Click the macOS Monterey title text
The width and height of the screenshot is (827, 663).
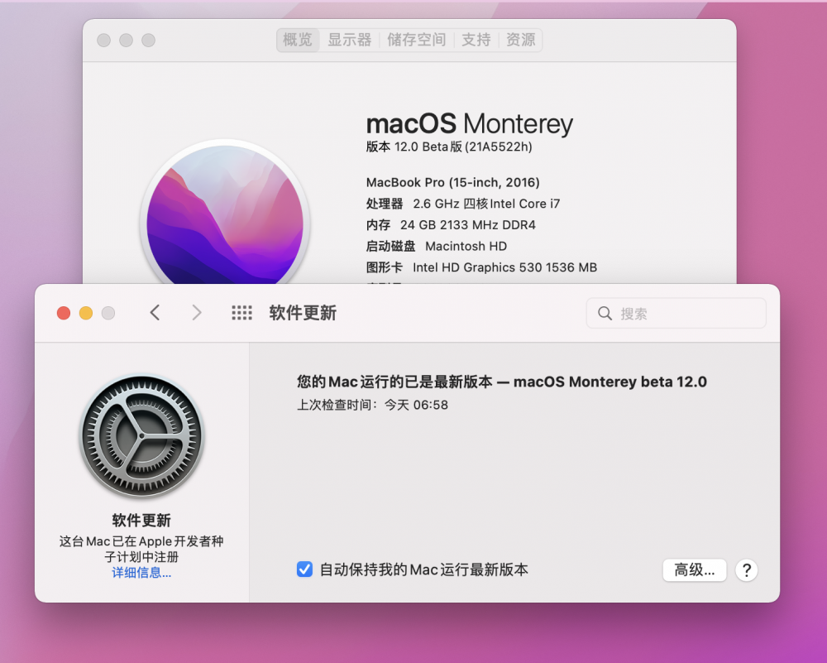(470, 124)
